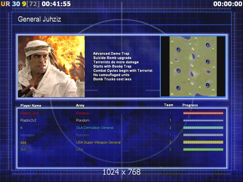Click the 00:00:00 timer at top right
Viewport: 243px width, 182px height.
click(x=228, y=4)
